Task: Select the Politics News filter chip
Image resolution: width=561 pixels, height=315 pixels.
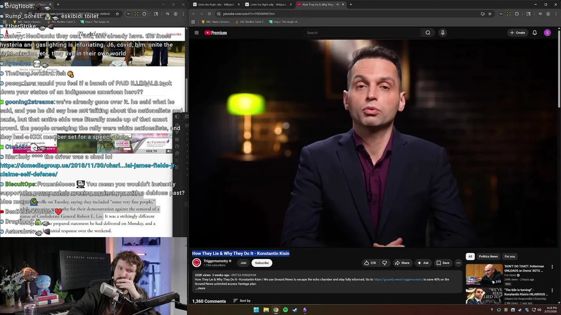Action: click(488, 256)
